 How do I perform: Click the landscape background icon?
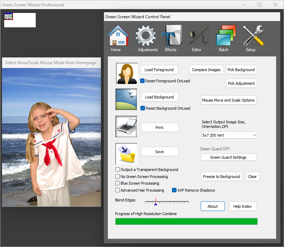[126, 99]
